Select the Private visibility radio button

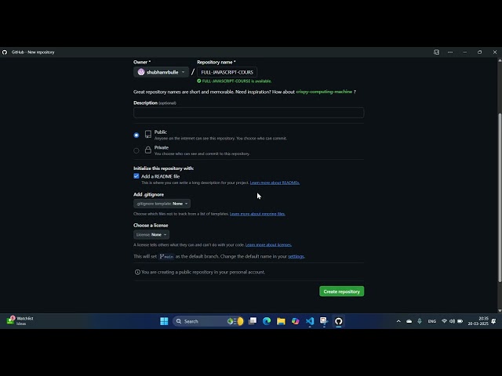pos(136,150)
